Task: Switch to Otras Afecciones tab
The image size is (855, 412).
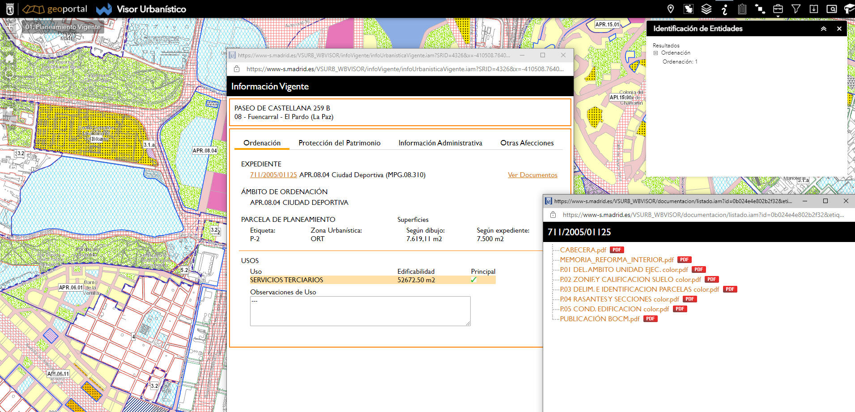Action: [527, 143]
